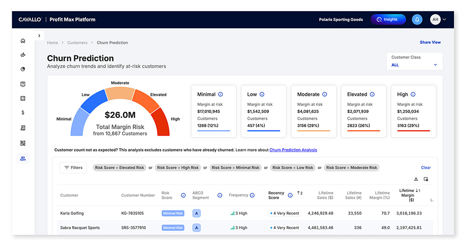This screenshot has height=246, width=466.
Task: Open the Customer Class dropdown
Action: 414,65
